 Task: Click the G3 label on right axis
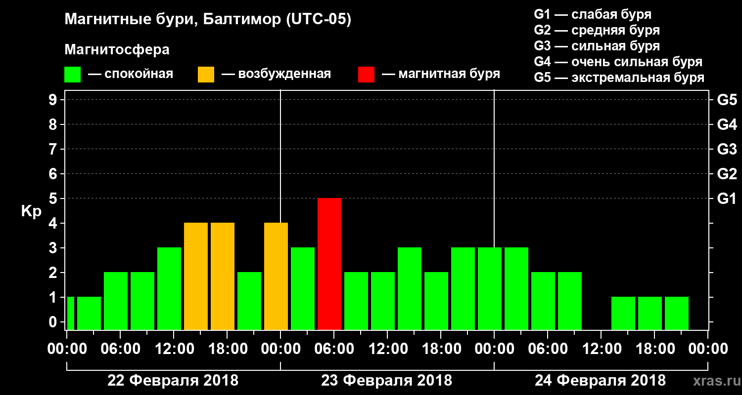727,149
